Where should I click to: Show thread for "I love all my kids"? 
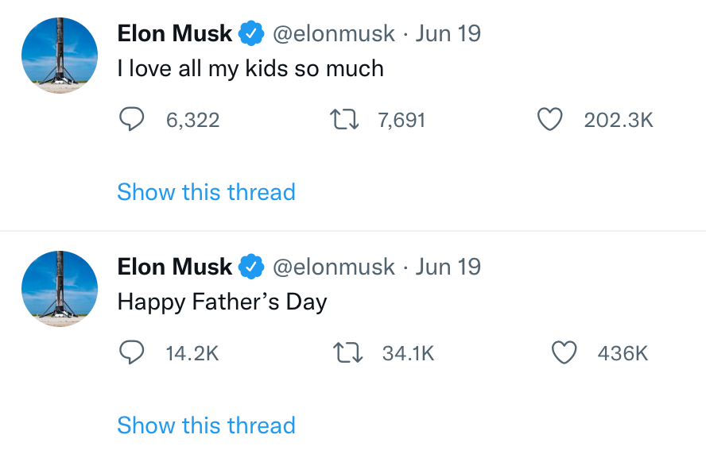click(x=206, y=192)
